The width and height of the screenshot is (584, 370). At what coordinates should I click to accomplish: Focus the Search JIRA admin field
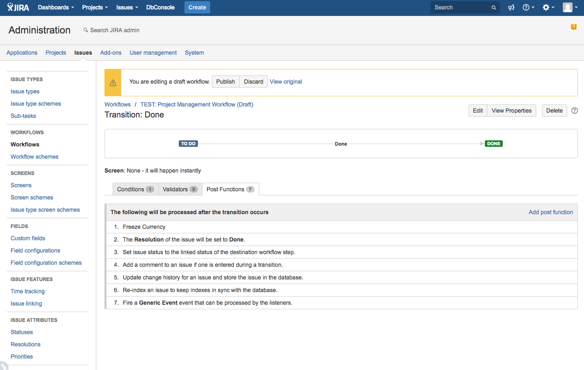click(x=115, y=30)
